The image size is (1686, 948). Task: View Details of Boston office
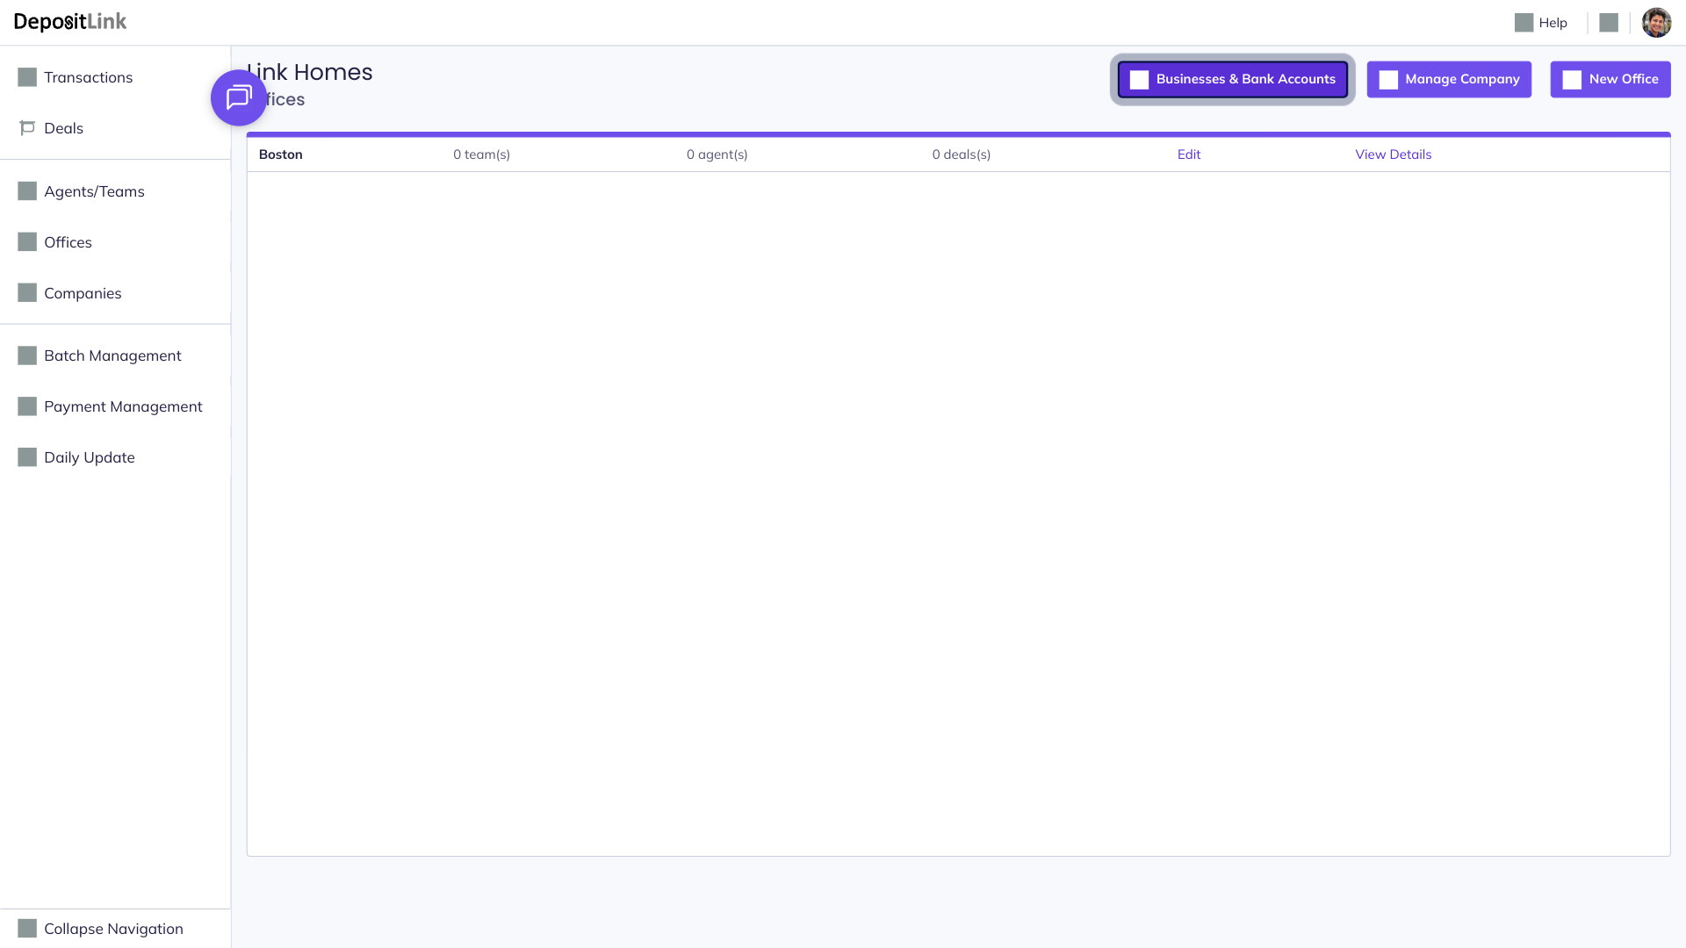[x=1393, y=154]
